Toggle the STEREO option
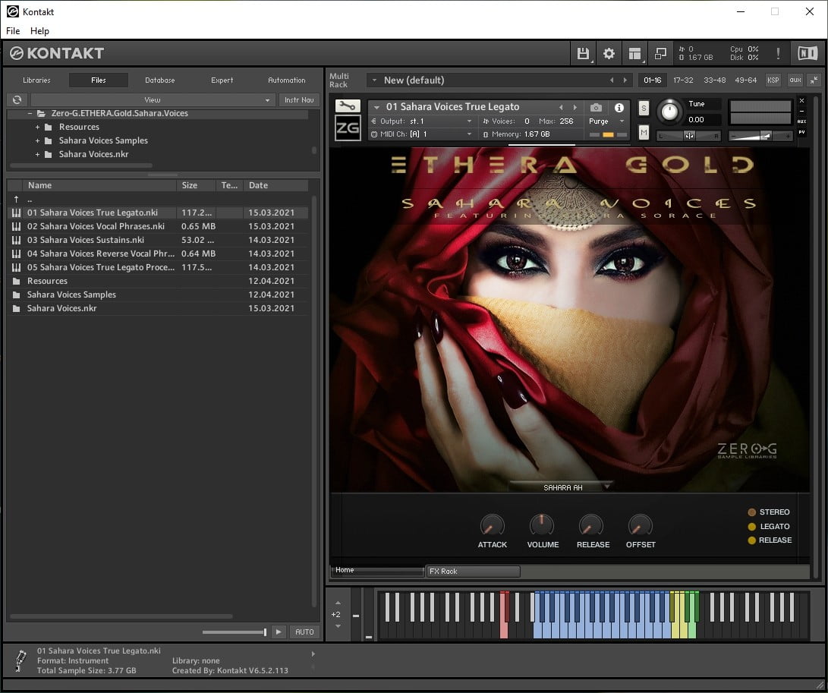Viewport: 828px width, 693px height. point(768,512)
